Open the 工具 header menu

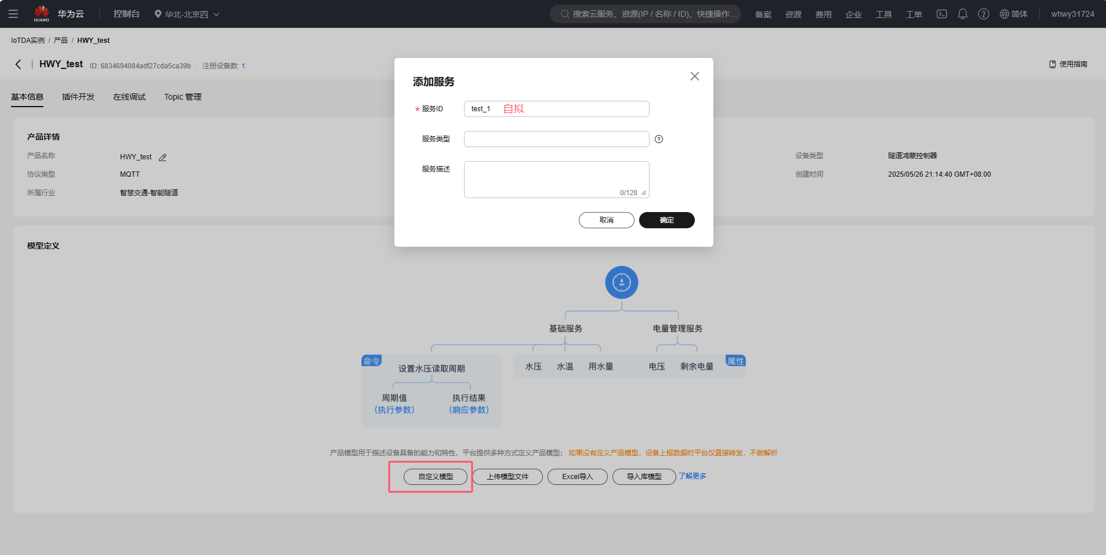tap(884, 14)
